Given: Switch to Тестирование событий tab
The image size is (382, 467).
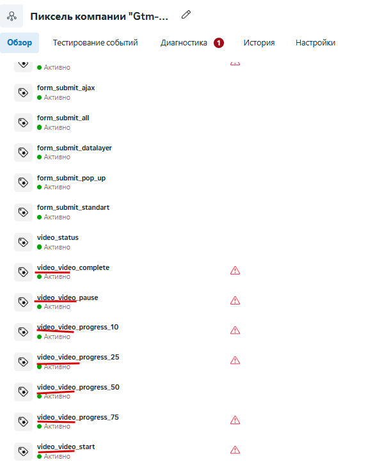Looking at the screenshot, I should tap(95, 43).
